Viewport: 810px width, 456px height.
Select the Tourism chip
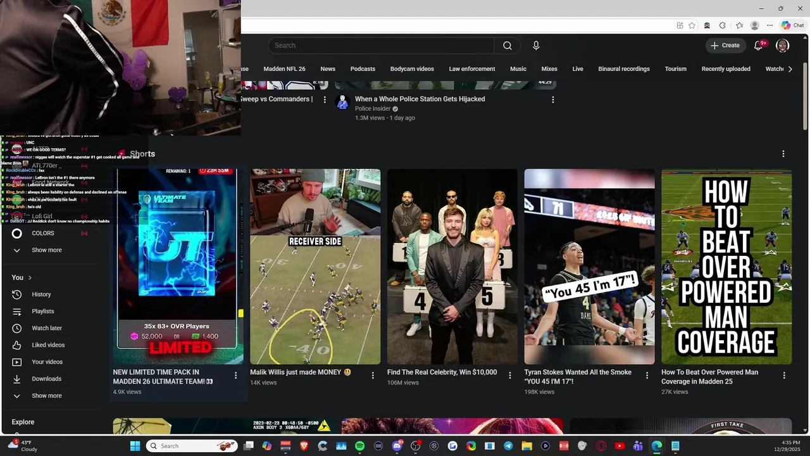(675, 69)
